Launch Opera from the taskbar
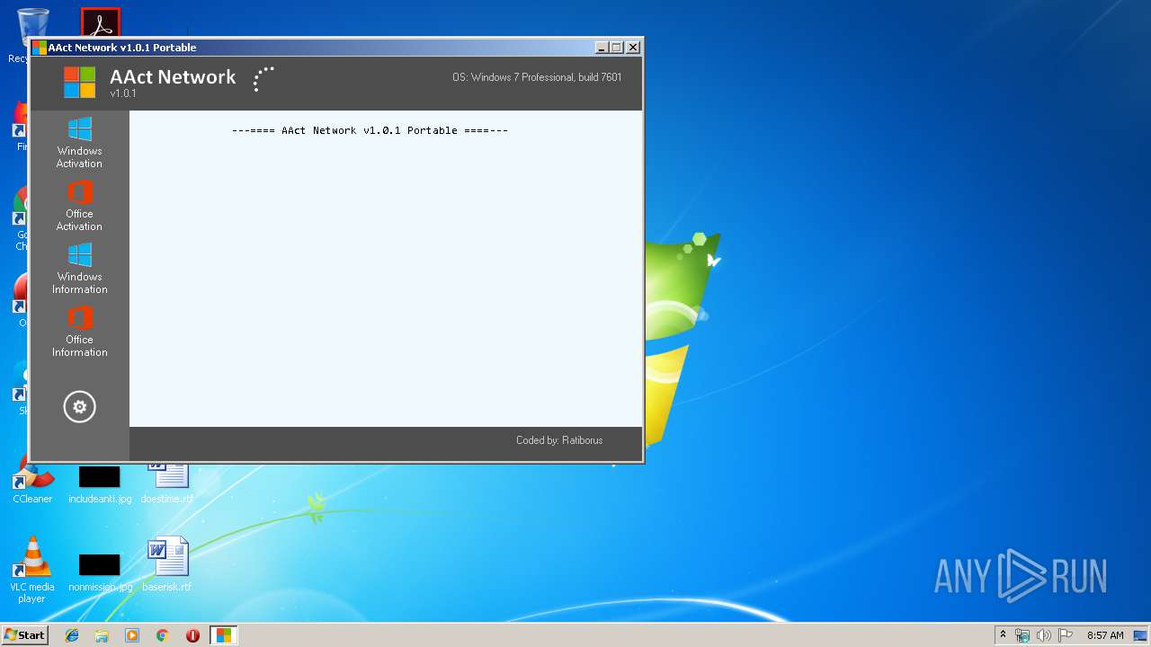 pos(192,635)
